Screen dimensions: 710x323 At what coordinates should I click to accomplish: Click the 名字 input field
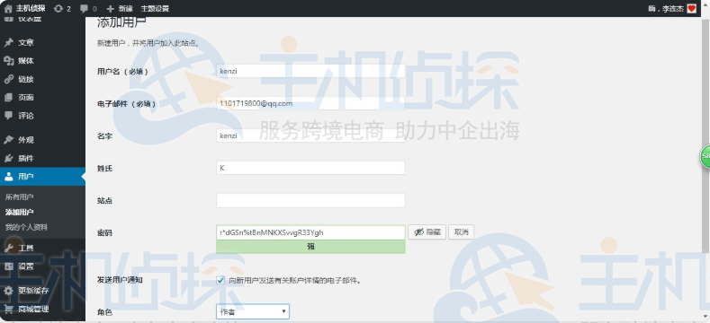pos(310,135)
